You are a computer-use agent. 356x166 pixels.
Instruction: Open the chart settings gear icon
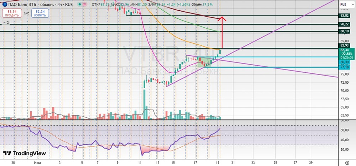tap(347, 162)
